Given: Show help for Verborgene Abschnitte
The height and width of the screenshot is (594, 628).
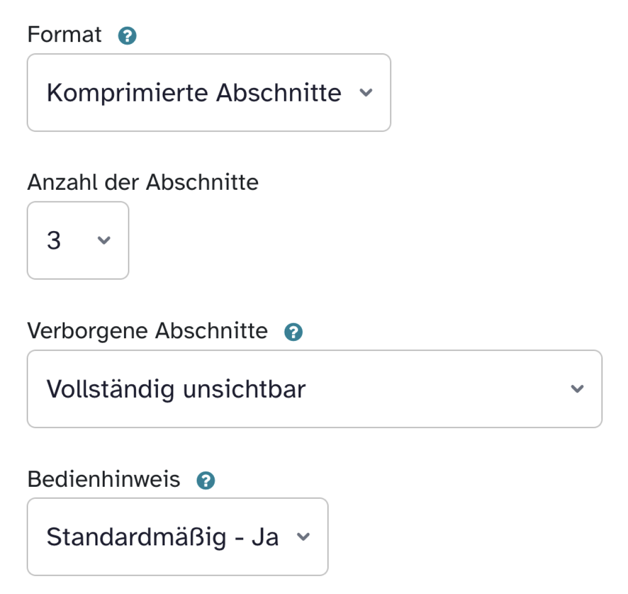Looking at the screenshot, I should click(293, 332).
